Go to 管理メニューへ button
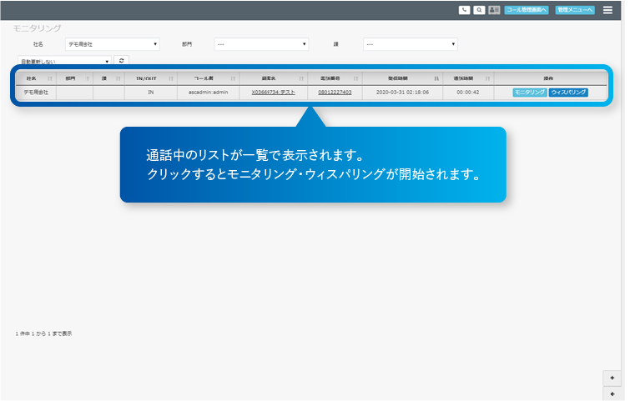The height and width of the screenshot is (401, 630). (575, 10)
